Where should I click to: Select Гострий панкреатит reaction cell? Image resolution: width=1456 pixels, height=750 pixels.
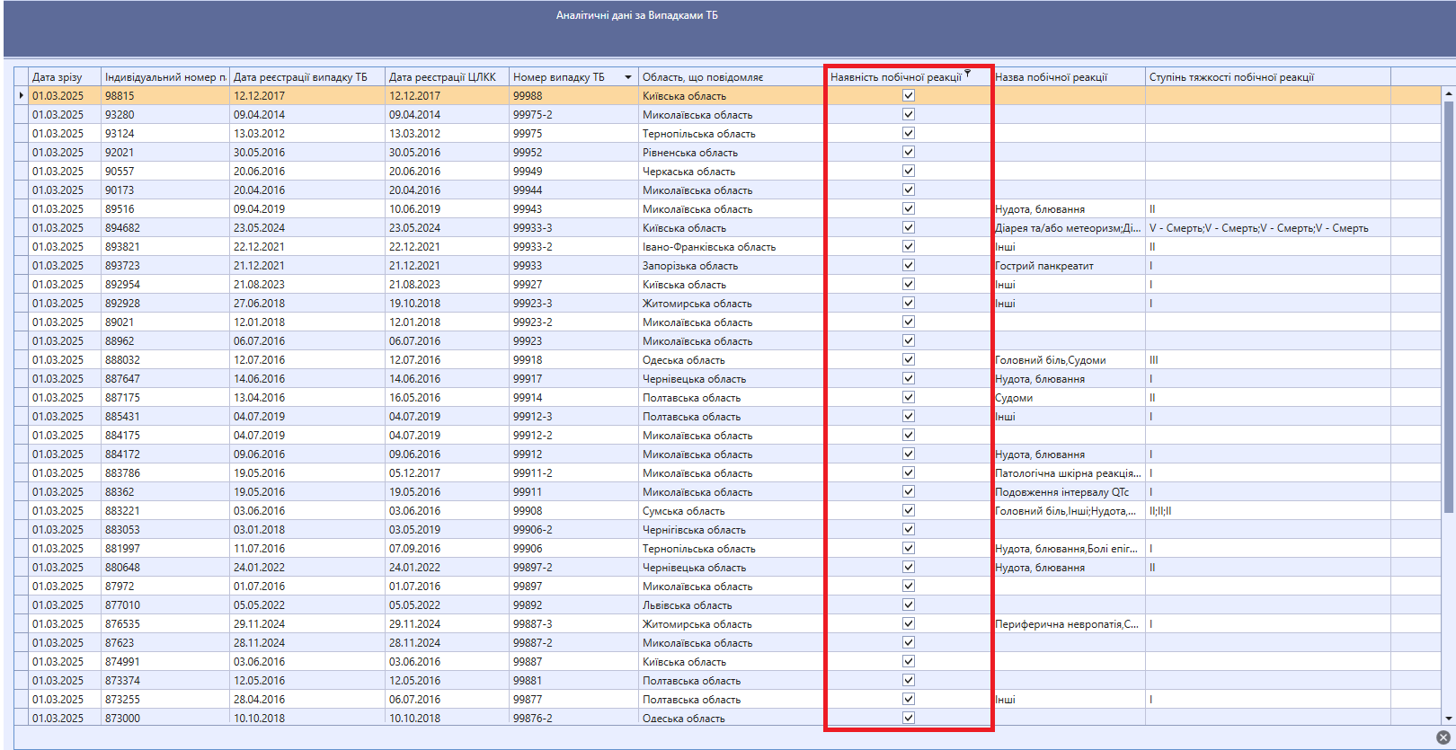1069,266
